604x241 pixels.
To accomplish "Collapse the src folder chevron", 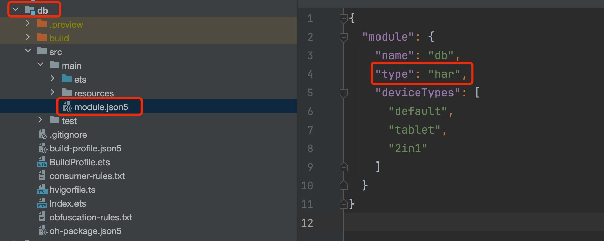I will [x=28, y=51].
